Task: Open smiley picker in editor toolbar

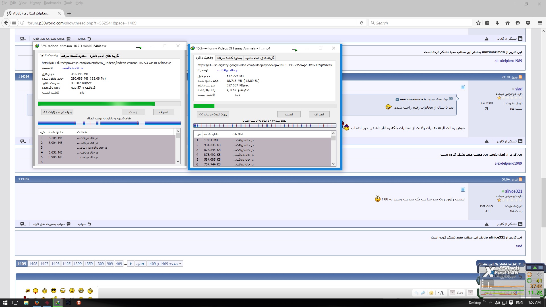Action: pyautogui.click(x=431, y=293)
